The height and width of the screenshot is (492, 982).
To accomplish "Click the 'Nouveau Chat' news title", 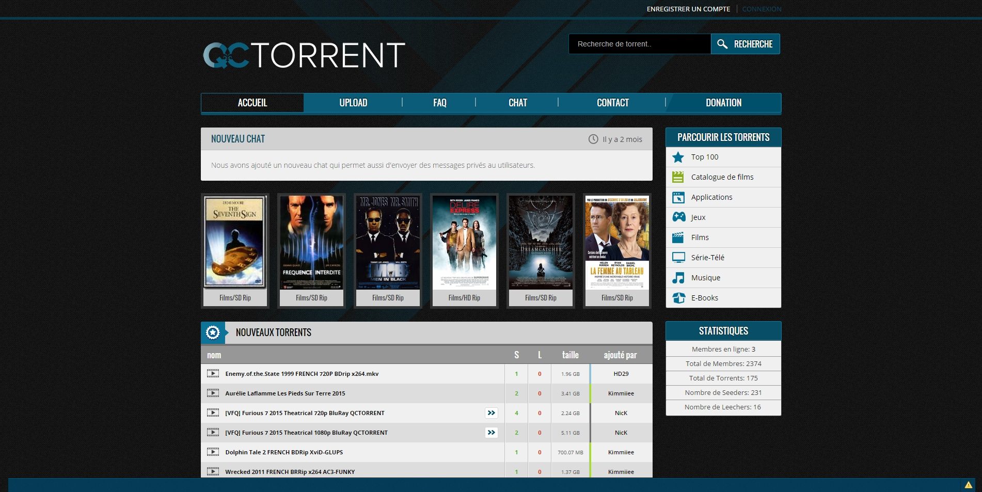I will pos(237,139).
